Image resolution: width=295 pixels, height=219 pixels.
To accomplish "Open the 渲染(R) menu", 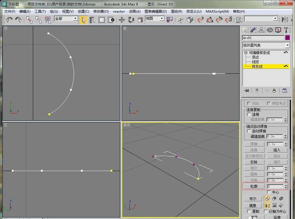I will pyautogui.click(x=176, y=11).
